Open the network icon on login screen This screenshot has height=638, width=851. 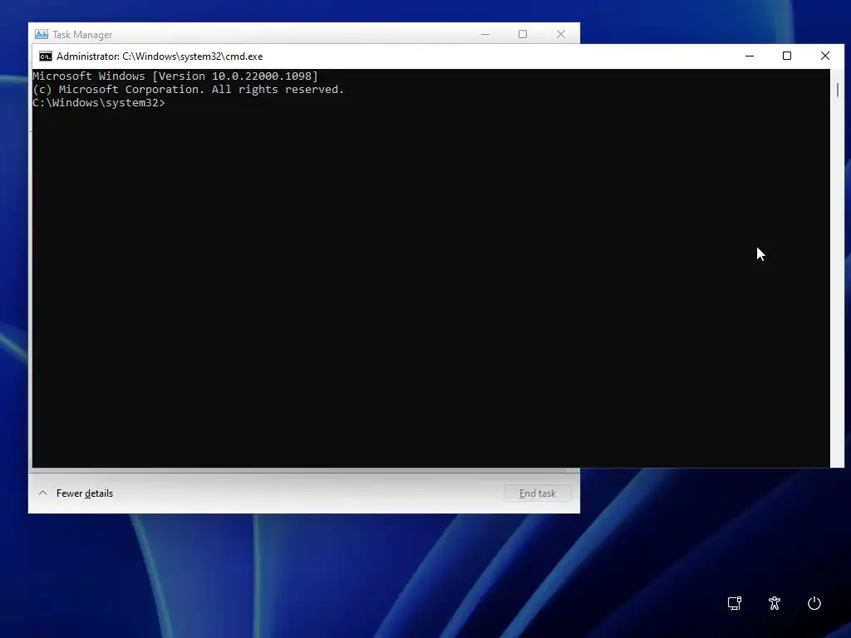(x=735, y=603)
